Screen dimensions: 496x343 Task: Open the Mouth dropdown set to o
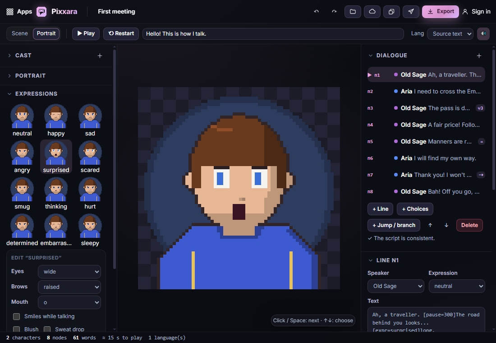(69, 302)
